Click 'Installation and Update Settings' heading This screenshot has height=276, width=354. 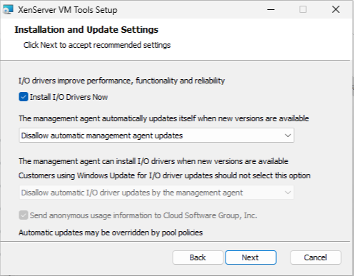point(86,30)
